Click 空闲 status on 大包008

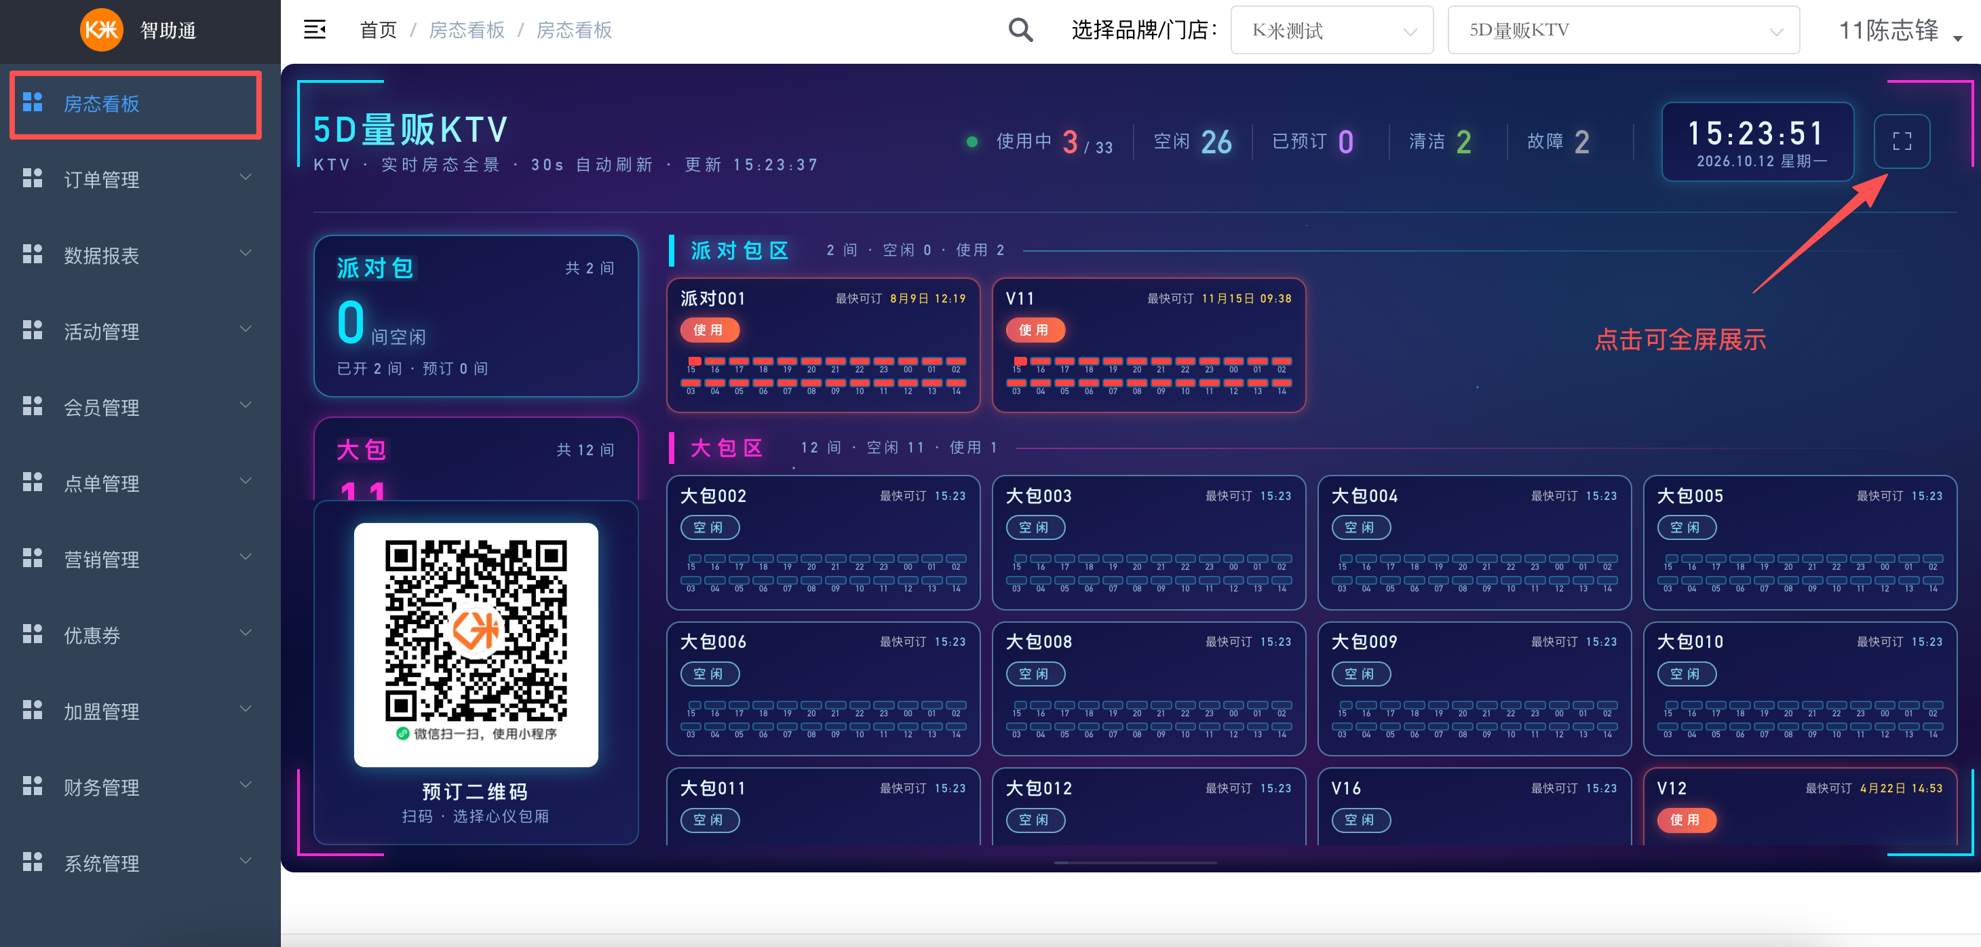[x=1035, y=674]
